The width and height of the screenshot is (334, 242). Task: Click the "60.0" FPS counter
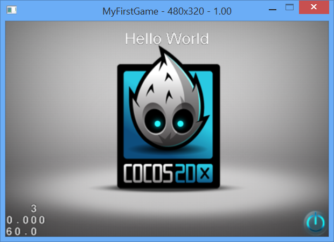[22, 231]
